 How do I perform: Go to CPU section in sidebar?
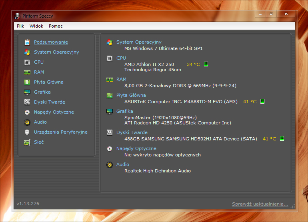pyautogui.click(x=39, y=62)
